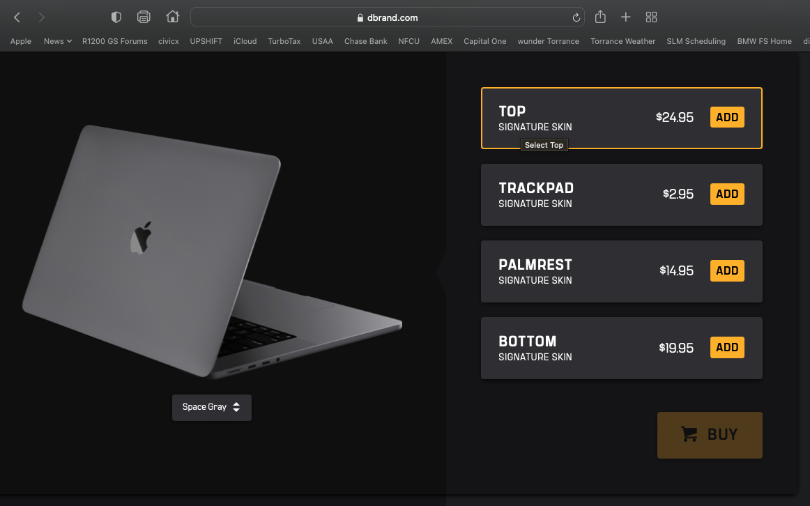This screenshot has width=810, height=506.
Task: Show tab overview grid icon
Action: (651, 17)
